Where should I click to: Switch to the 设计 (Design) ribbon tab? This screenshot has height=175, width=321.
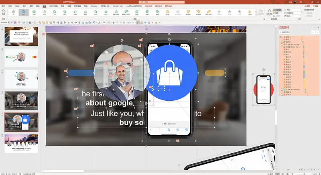coord(31,6)
